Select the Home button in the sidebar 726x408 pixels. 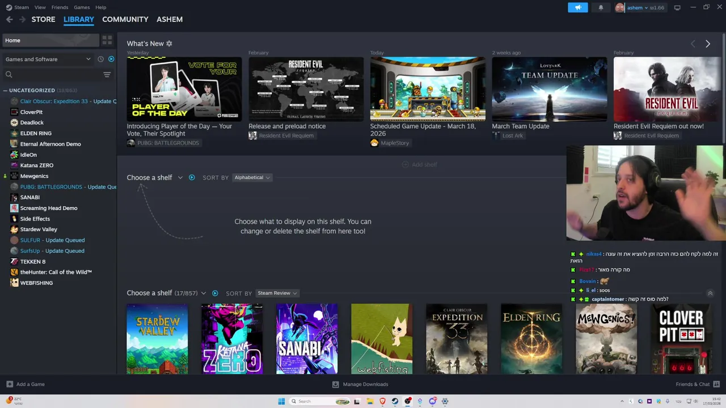click(50, 40)
